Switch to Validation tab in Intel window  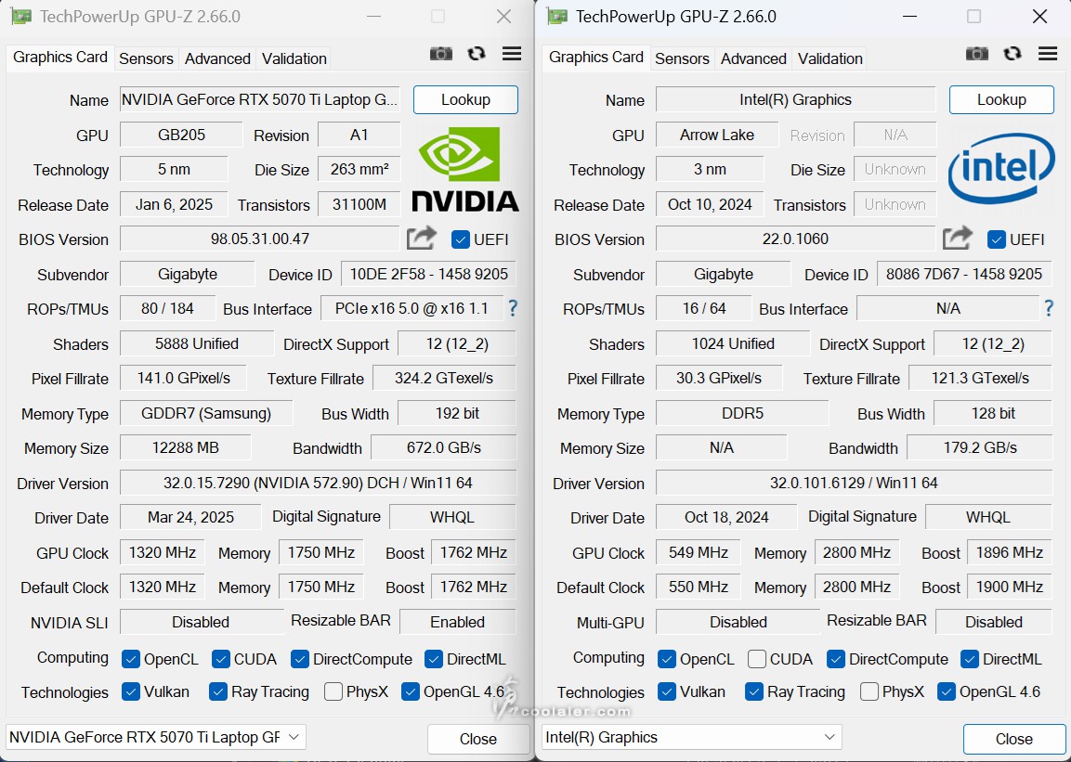[830, 58]
